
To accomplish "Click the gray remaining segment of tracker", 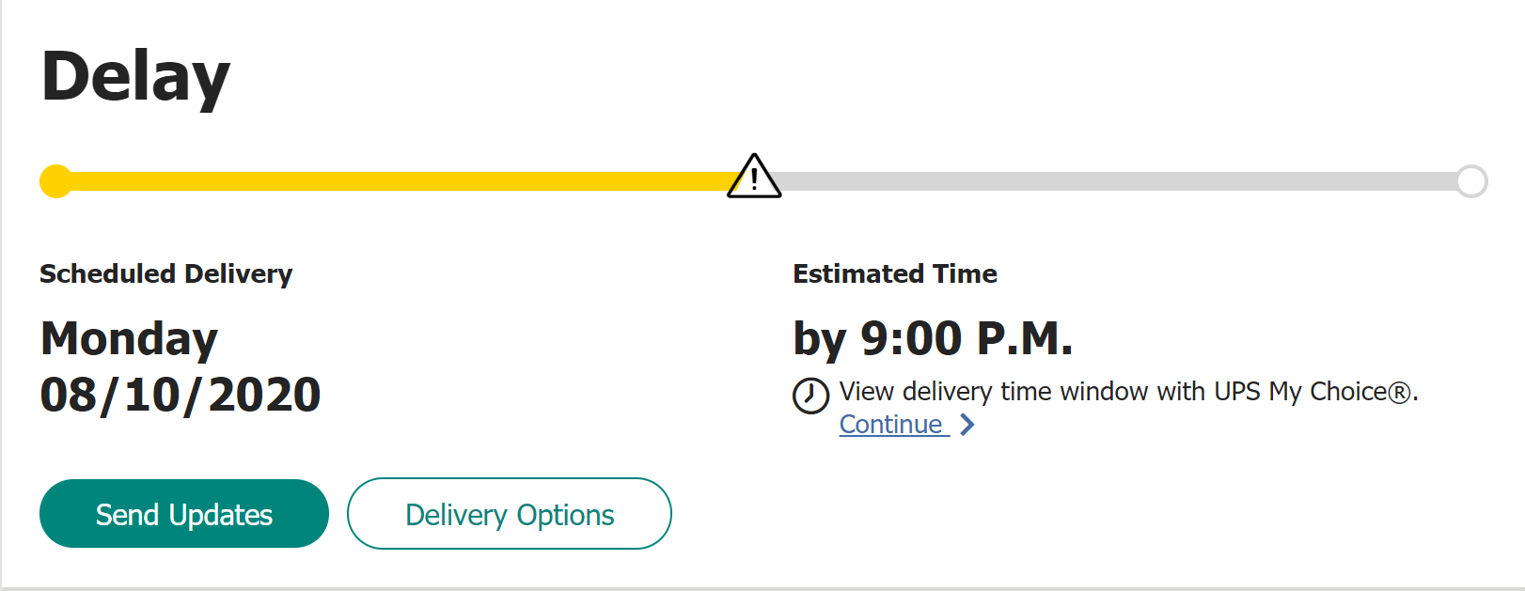I will (1119, 181).
